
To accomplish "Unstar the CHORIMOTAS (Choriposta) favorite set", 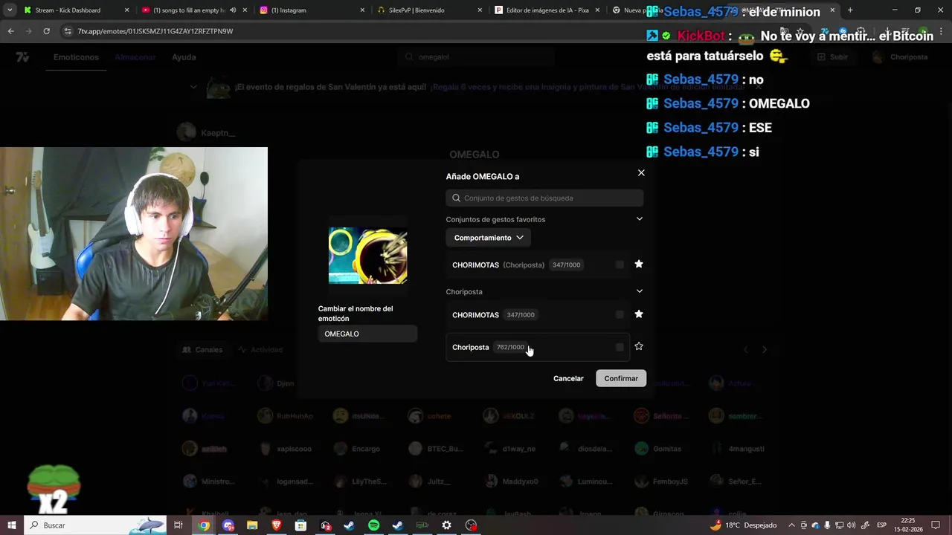I will (x=638, y=265).
